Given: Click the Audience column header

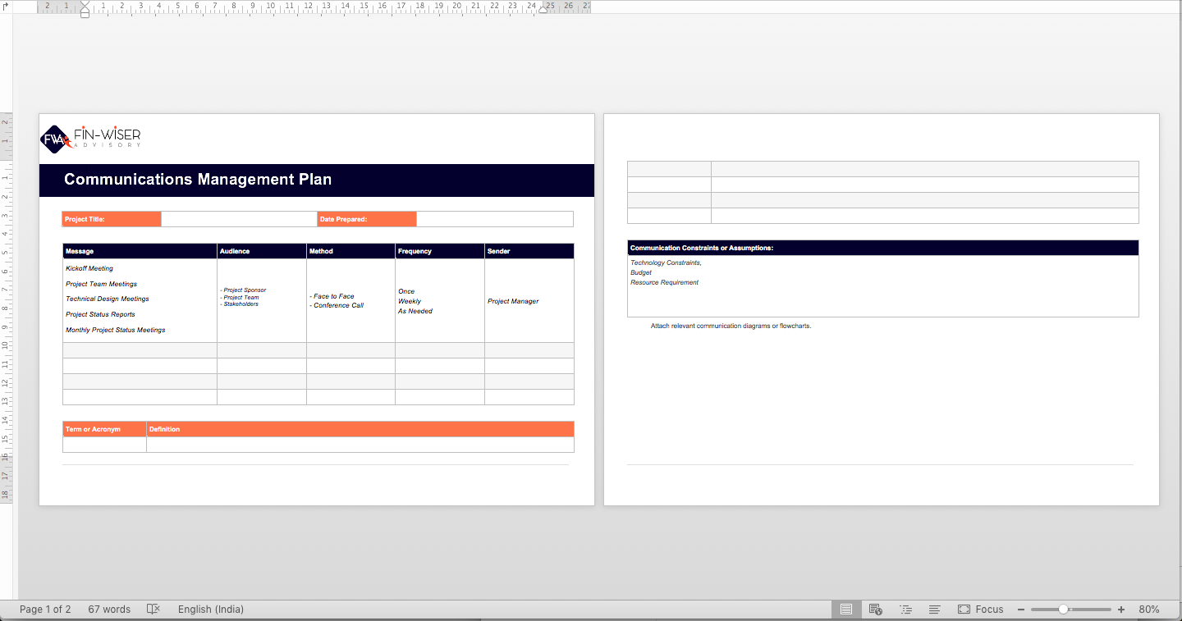Looking at the screenshot, I should point(262,251).
